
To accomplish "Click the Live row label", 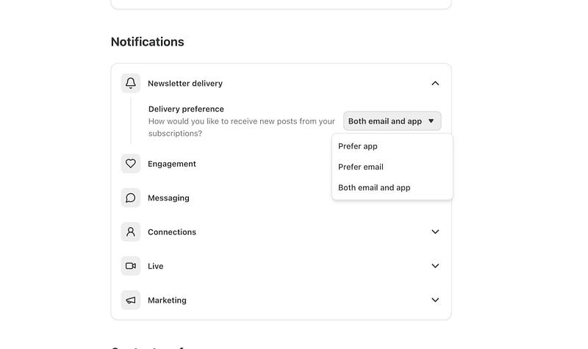I will tap(155, 266).
